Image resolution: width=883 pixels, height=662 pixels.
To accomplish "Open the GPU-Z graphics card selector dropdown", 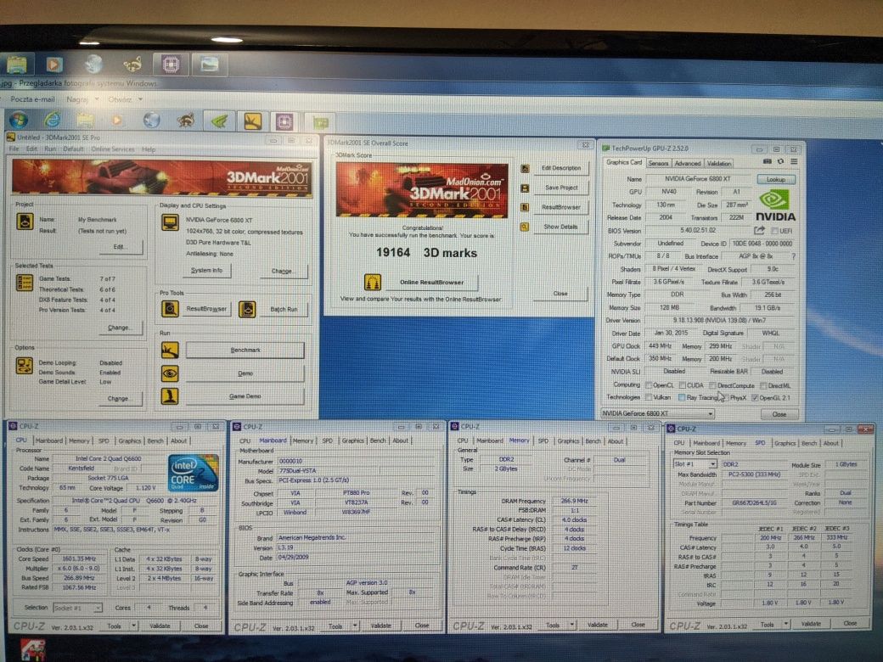I will 658,414.
